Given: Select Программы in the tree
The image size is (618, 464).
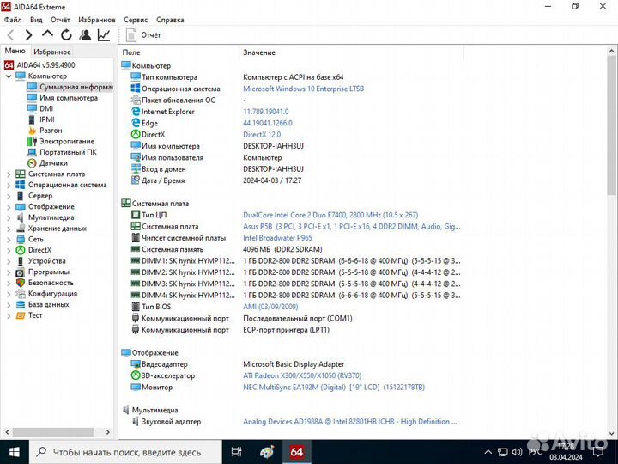Looking at the screenshot, I should [48, 272].
